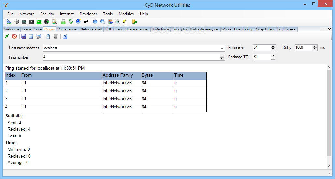Screen dimensions: 335x179
Task: Switch to the Web site analyzer tab
Action: coord(205,29)
